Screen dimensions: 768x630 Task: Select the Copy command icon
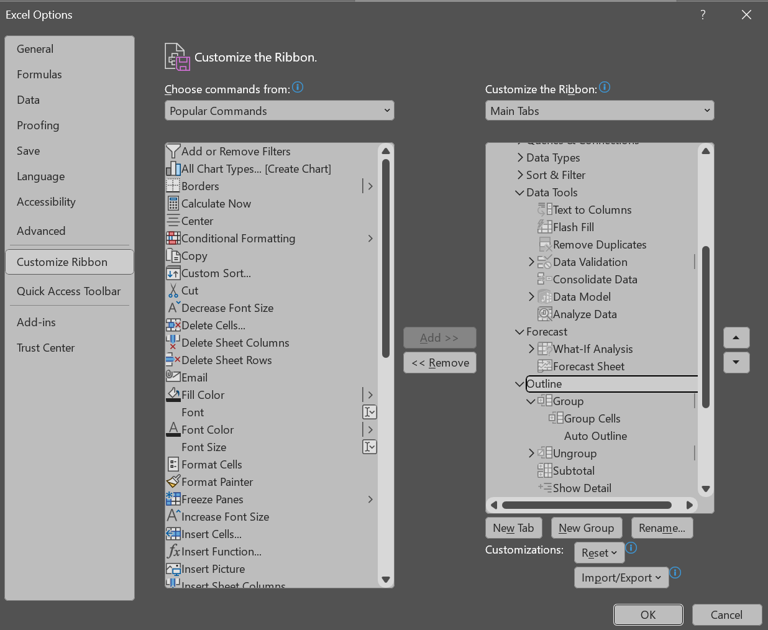[175, 255]
